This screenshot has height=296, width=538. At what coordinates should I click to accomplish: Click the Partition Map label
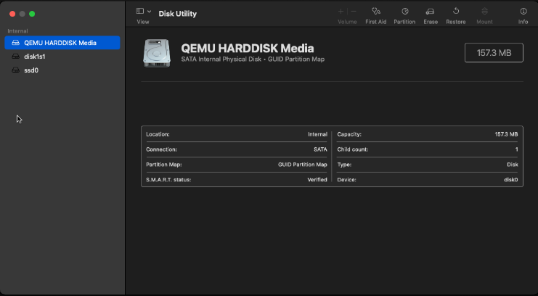[x=164, y=165]
